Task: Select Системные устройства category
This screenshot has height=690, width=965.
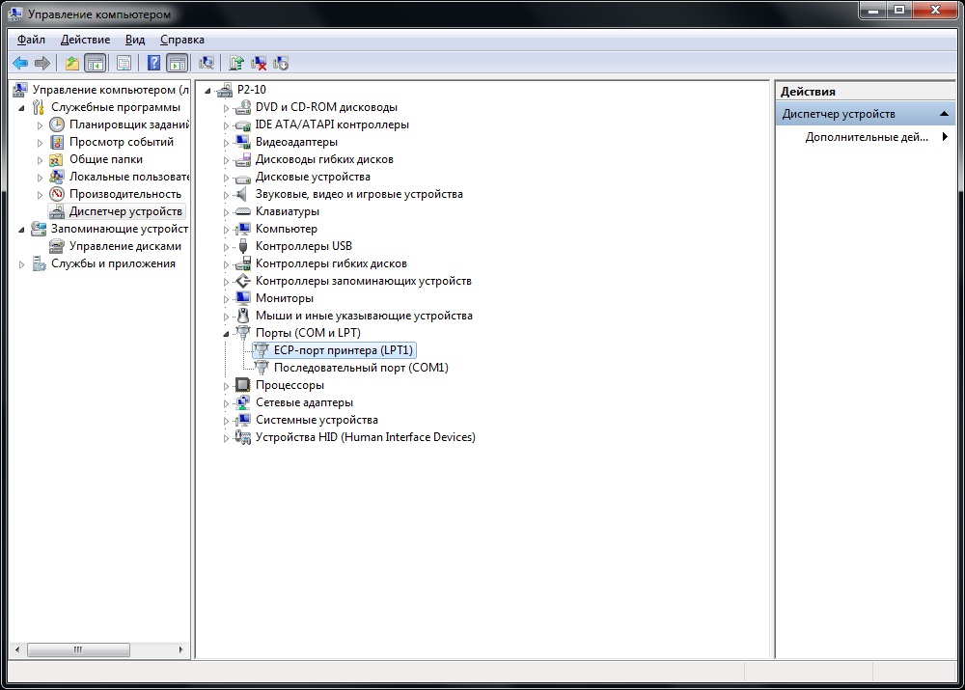Action: pyautogui.click(x=317, y=420)
